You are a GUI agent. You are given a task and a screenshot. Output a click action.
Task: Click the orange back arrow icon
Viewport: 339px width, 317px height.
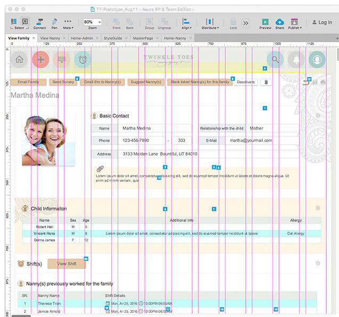point(306,83)
